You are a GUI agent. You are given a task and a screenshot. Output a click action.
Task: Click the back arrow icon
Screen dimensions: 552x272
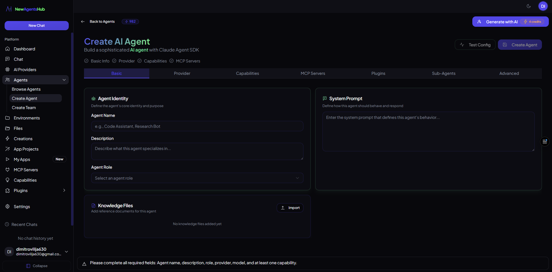pos(83,22)
